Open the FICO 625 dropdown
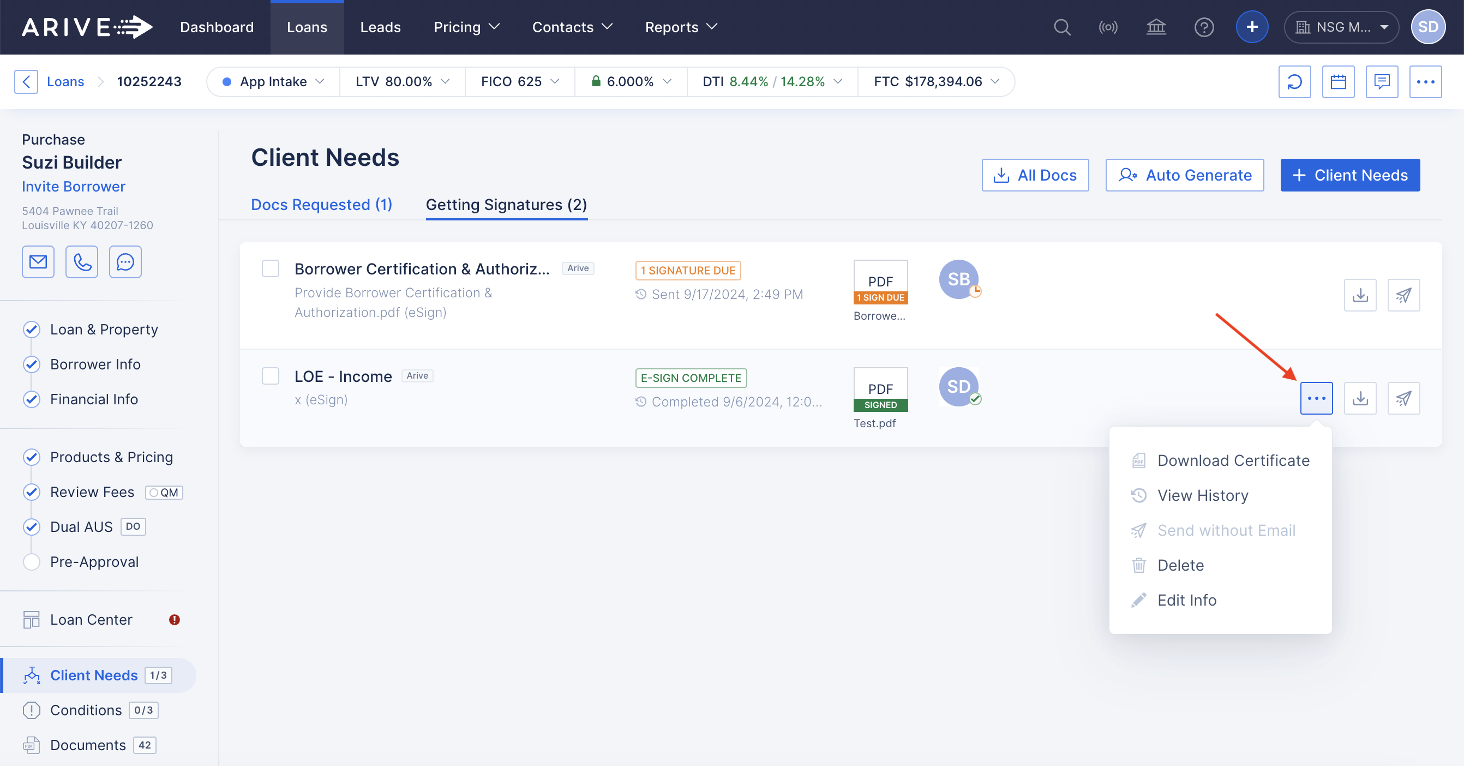The width and height of the screenshot is (1464, 766). click(519, 82)
